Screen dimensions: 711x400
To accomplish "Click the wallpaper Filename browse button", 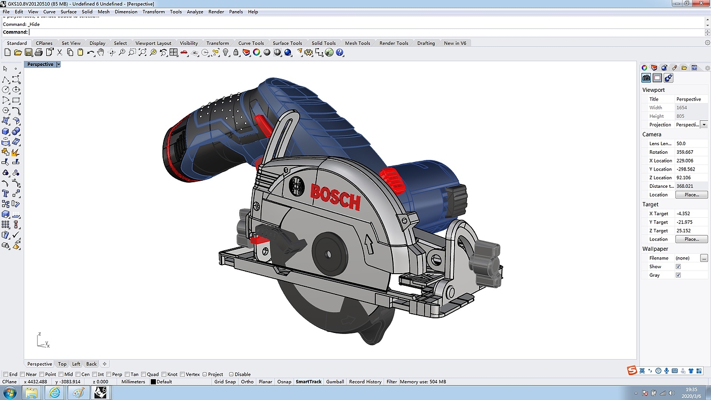I will click(x=704, y=258).
